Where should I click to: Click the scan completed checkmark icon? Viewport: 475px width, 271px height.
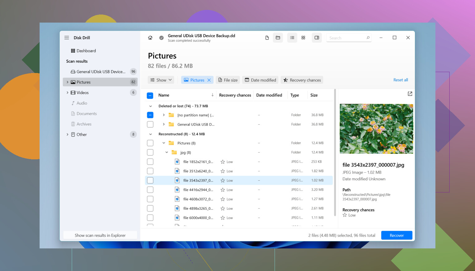161,38
